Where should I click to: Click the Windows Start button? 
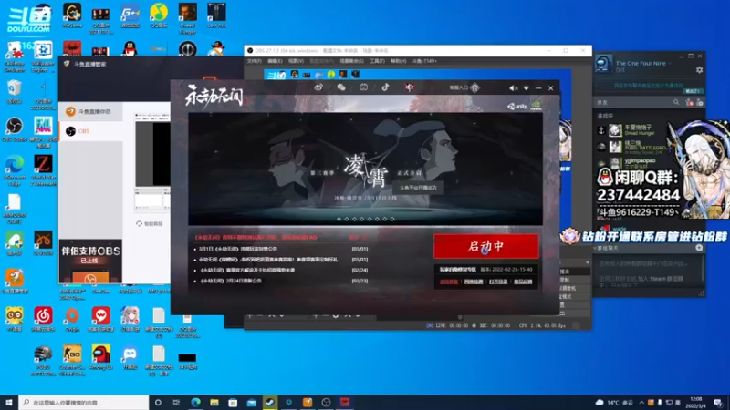9,402
